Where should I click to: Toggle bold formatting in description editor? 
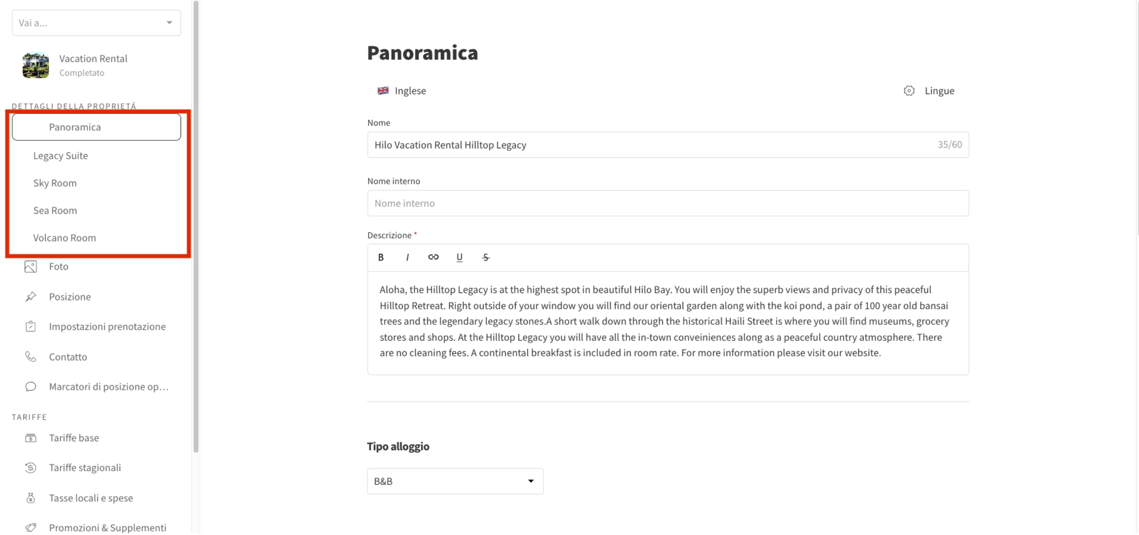[381, 257]
